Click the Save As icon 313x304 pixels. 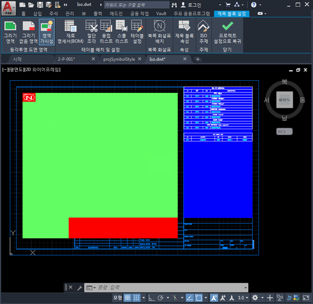pyautogui.click(x=49, y=4)
